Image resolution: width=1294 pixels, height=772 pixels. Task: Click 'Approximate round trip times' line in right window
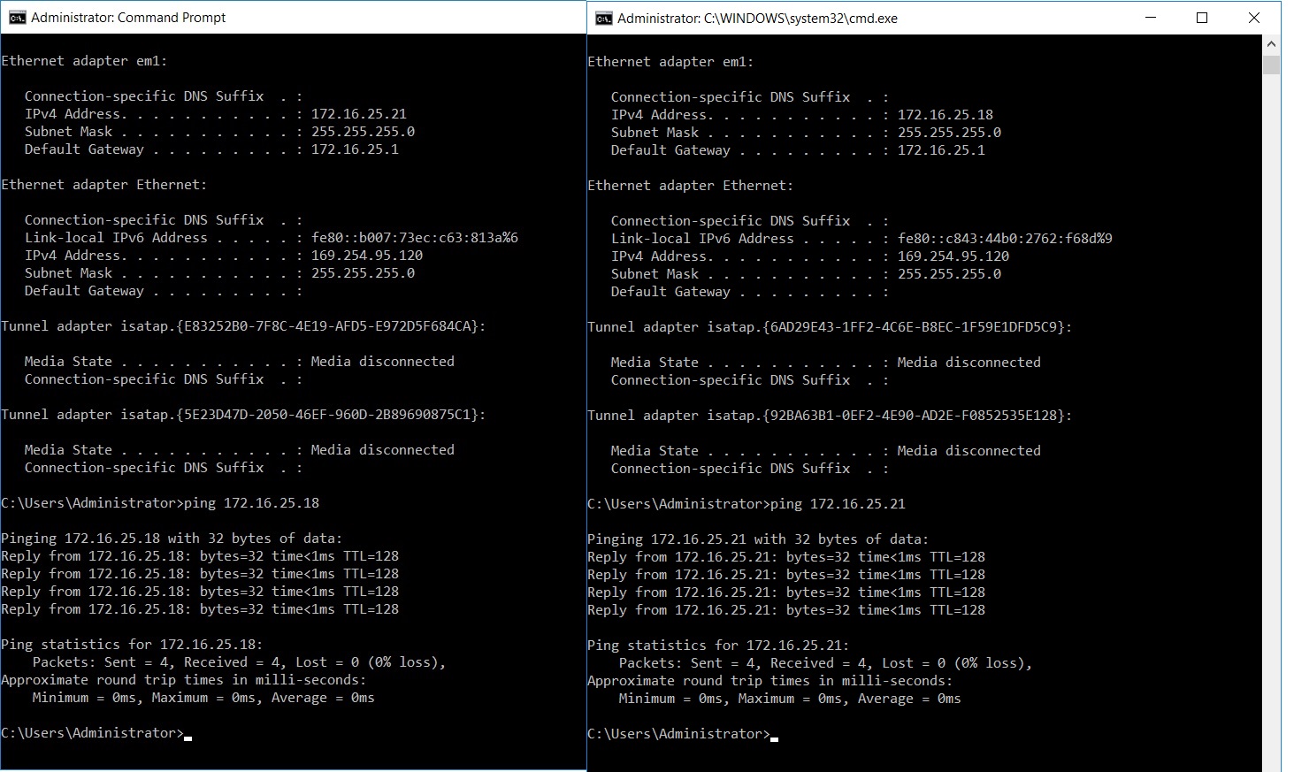[x=770, y=681]
